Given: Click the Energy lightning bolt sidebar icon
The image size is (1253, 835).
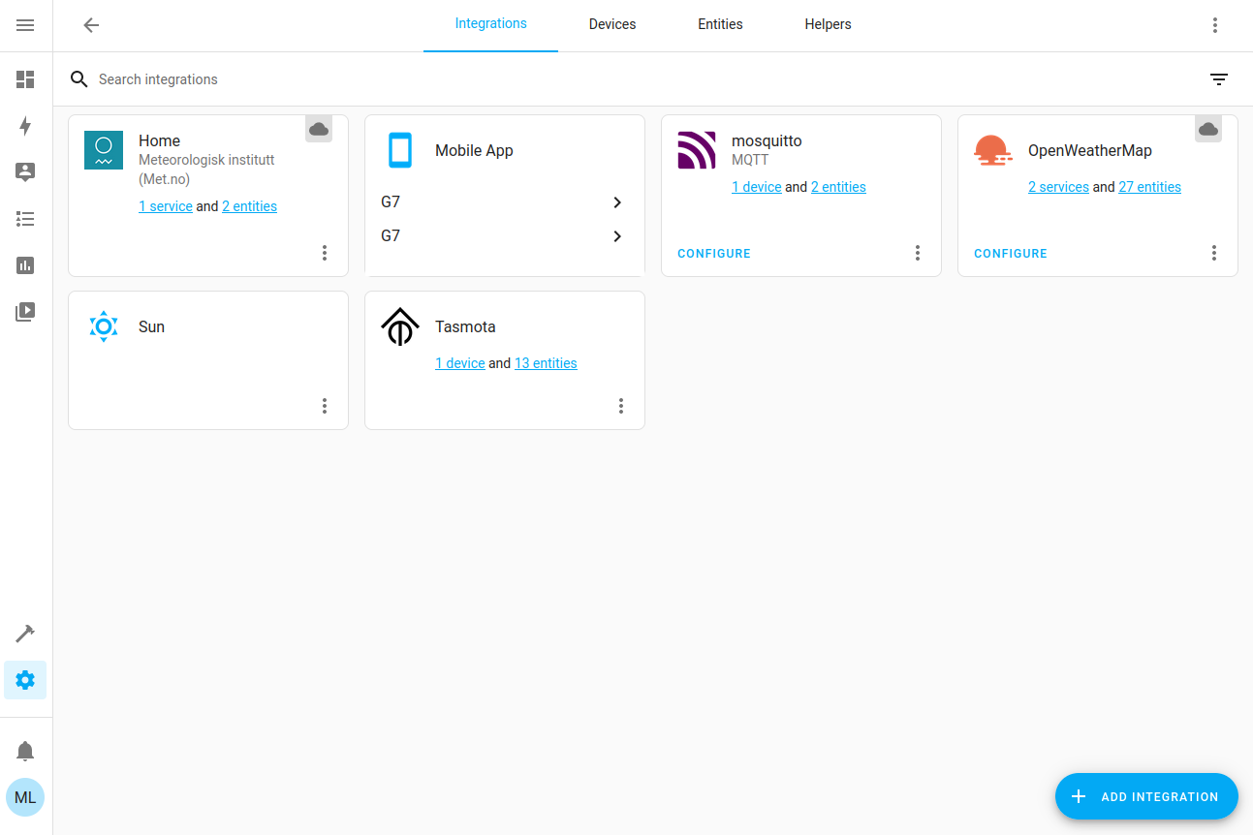Looking at the screenshot, I should (25, 126).
